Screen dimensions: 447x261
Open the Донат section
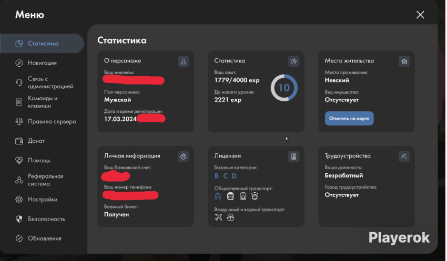click(x=36, y=141)
